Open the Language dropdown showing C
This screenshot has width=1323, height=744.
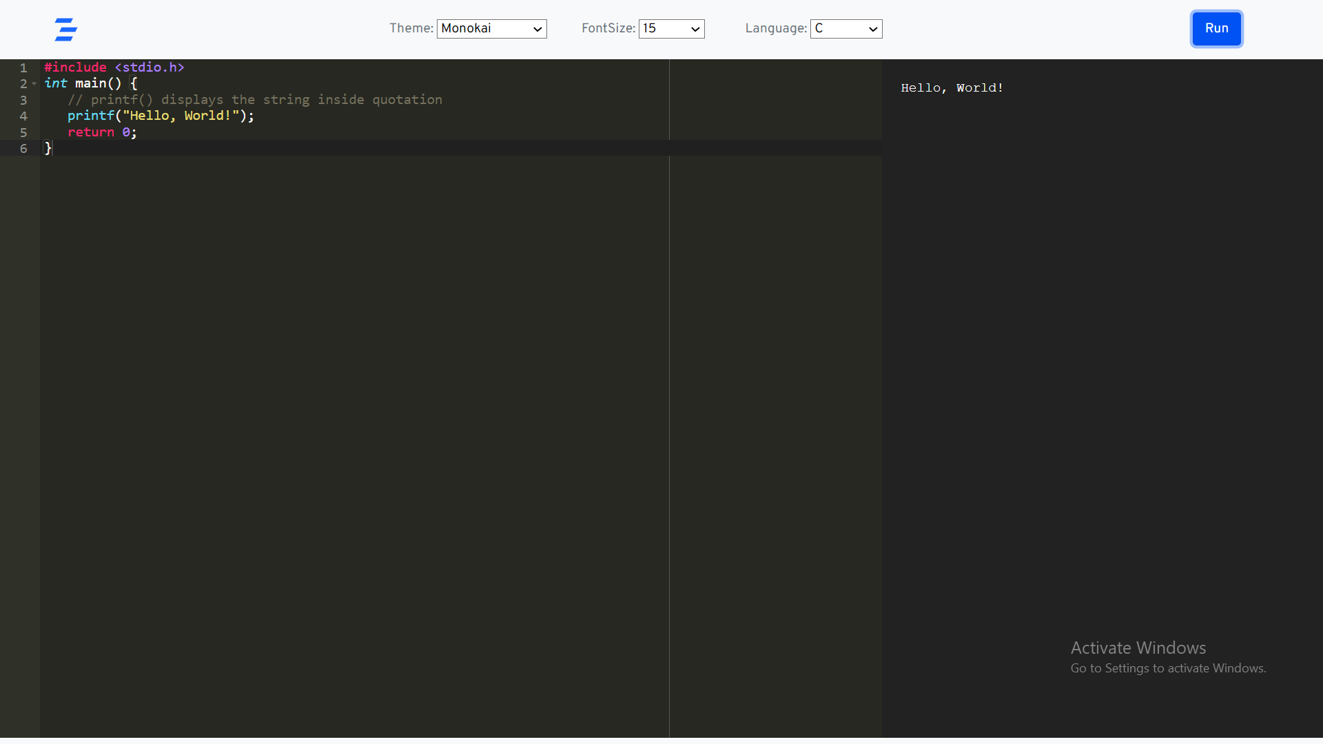tap(845, 29)
